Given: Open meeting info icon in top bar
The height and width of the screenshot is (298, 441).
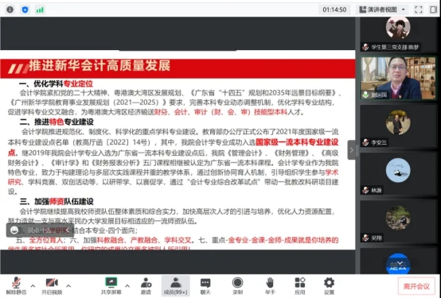Looking at the screenshot, I should (x=10, y=10).
